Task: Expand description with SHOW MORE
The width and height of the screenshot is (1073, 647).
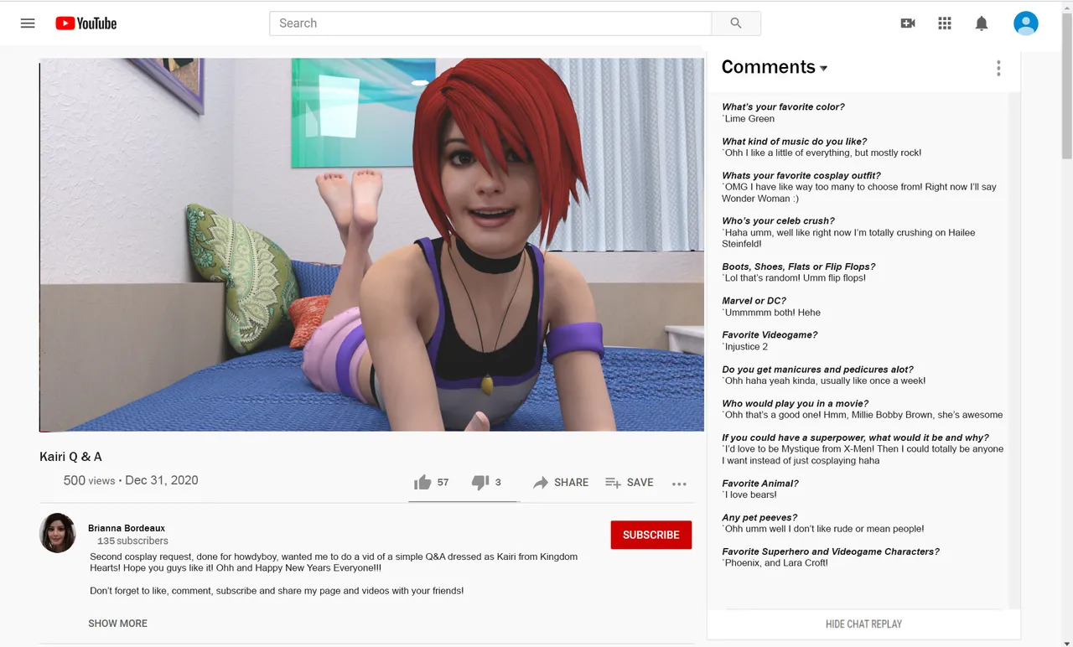Action: tap(118, 624)
